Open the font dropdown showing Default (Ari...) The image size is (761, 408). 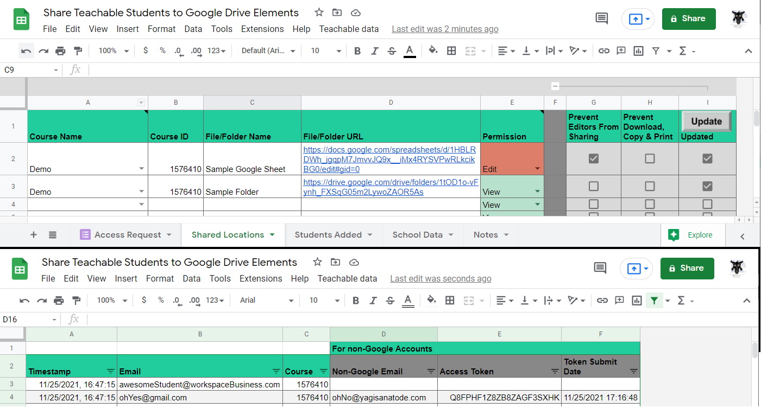tap(268, 50)
